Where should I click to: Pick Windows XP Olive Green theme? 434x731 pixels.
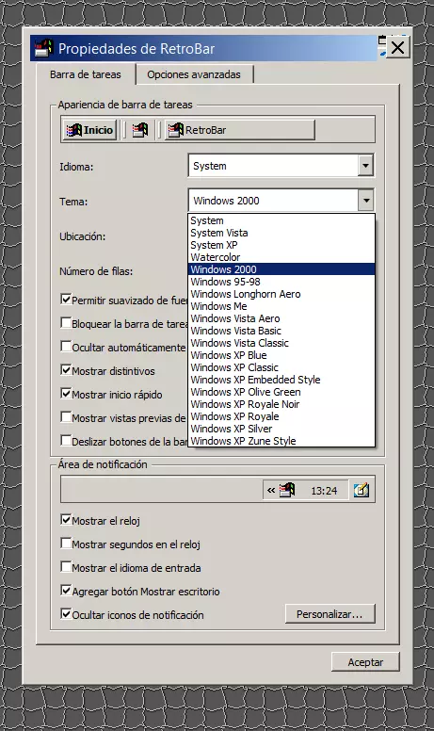[x=281, y=392]
